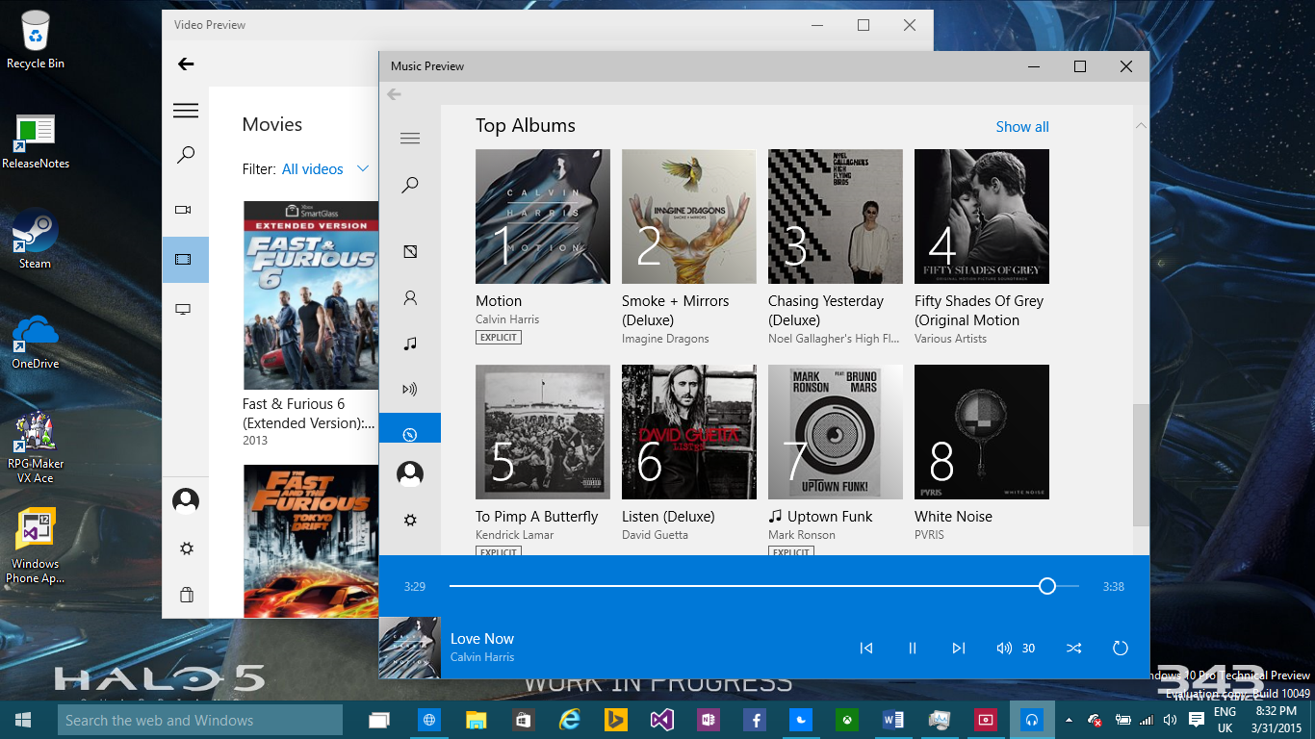
Task: Open OneNote from the taskbar
Action: tap(708, 720)
